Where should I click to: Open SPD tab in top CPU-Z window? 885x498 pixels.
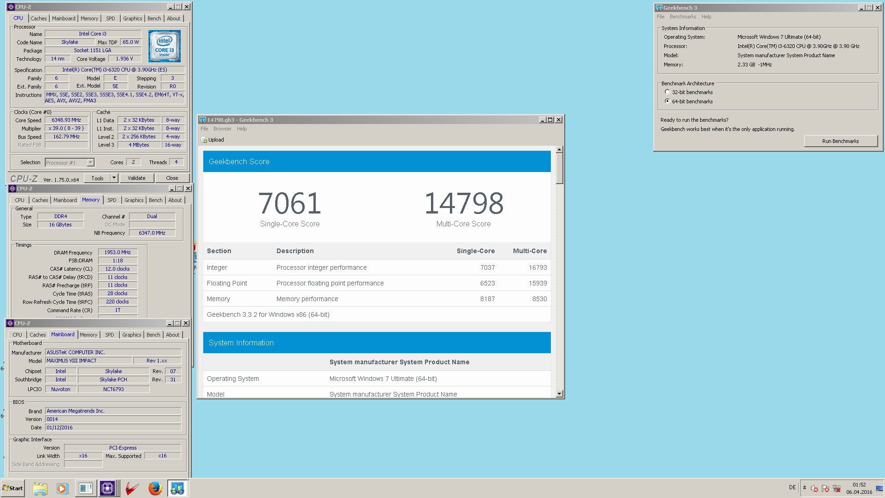click(x=111, y=18)
